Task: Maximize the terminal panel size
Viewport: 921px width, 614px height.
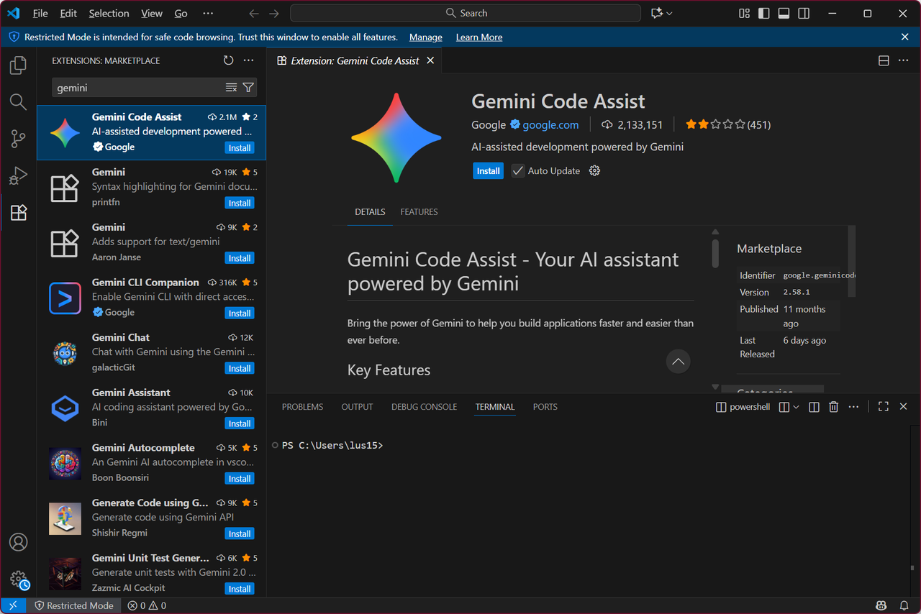Action: (x=884, y=407)
